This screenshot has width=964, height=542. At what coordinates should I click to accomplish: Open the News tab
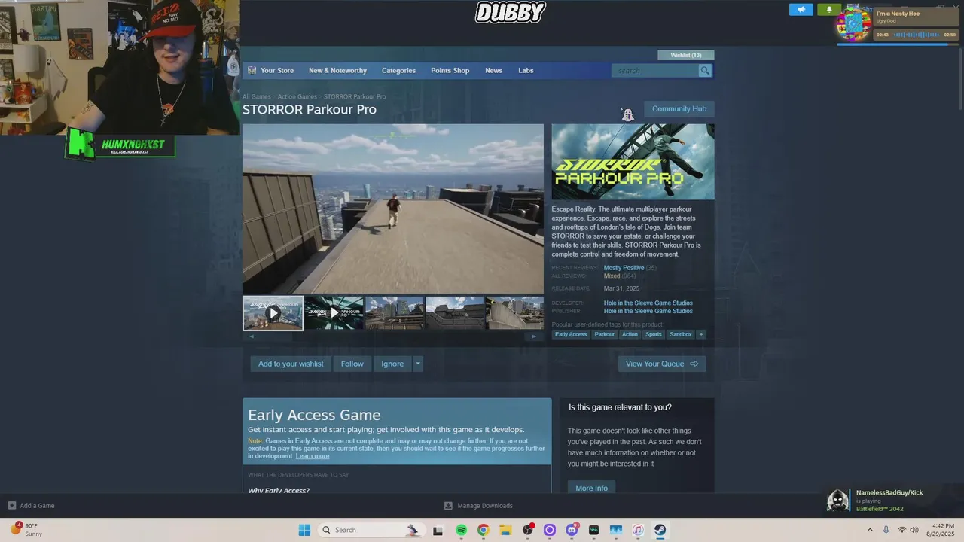tap(493, 70)
